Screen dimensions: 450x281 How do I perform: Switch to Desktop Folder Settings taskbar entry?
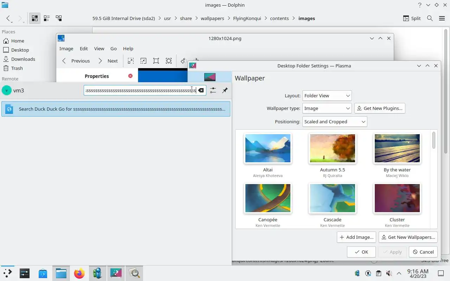coord(116,273)
